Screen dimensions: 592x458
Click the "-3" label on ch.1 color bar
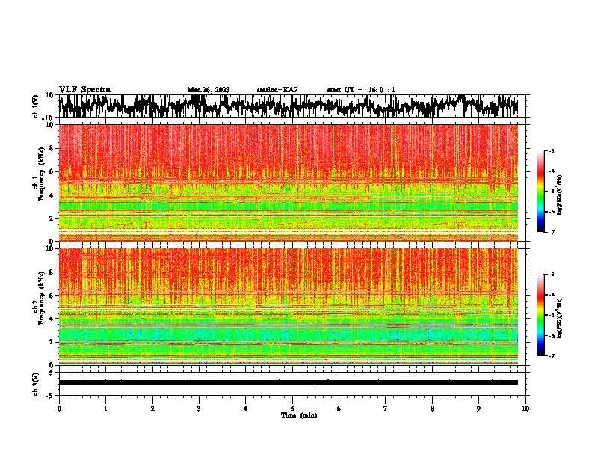[551, 151]
